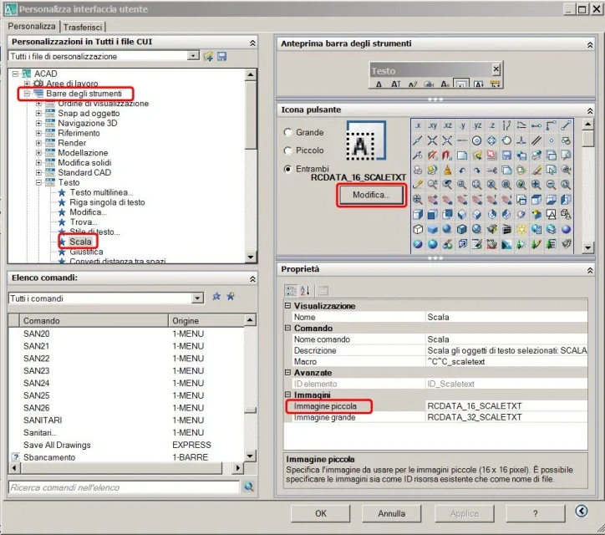Switch to the Personalizza tab
Viewport: 605px width, 535px height.
[x=32, y=26]
